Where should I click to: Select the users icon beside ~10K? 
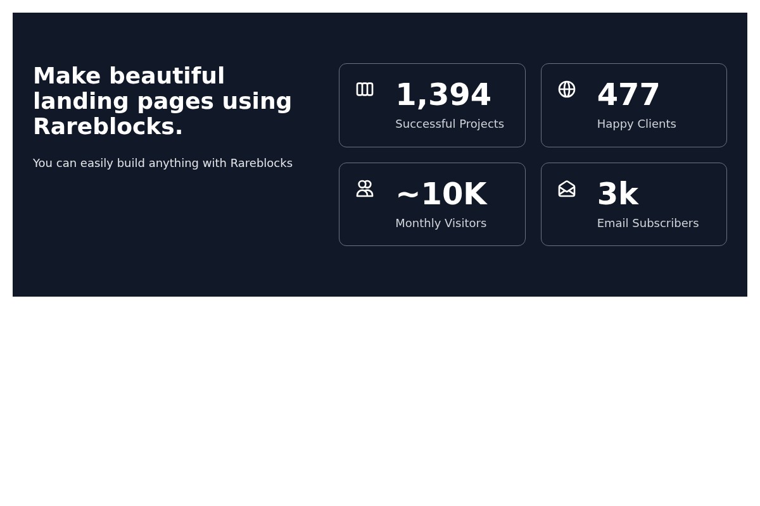(365, 188)
